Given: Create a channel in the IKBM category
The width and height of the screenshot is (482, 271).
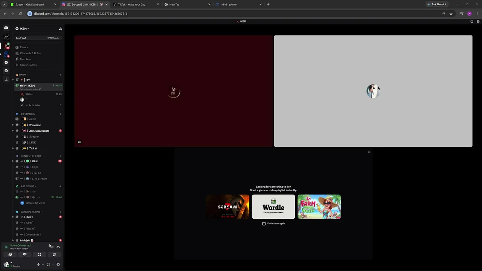Looking at the screenshot, I should [60, 75].
